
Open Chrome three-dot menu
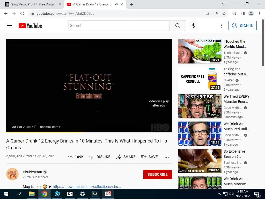[259, 13]
